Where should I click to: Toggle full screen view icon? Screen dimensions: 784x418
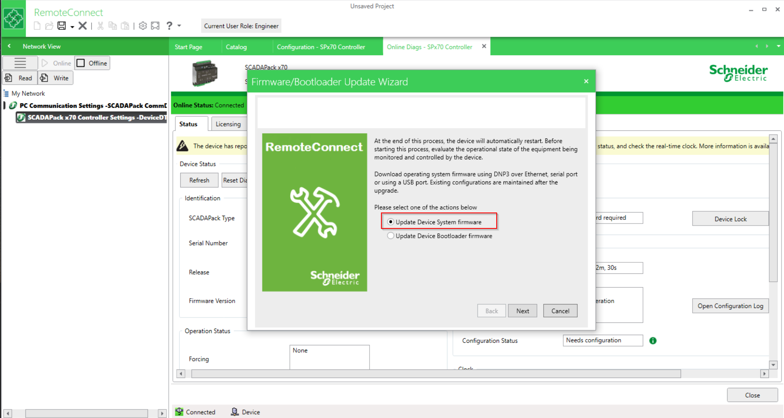pos(155,26)
